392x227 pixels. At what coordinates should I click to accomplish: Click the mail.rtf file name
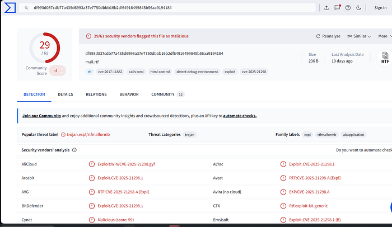click(x=92, y=62)
